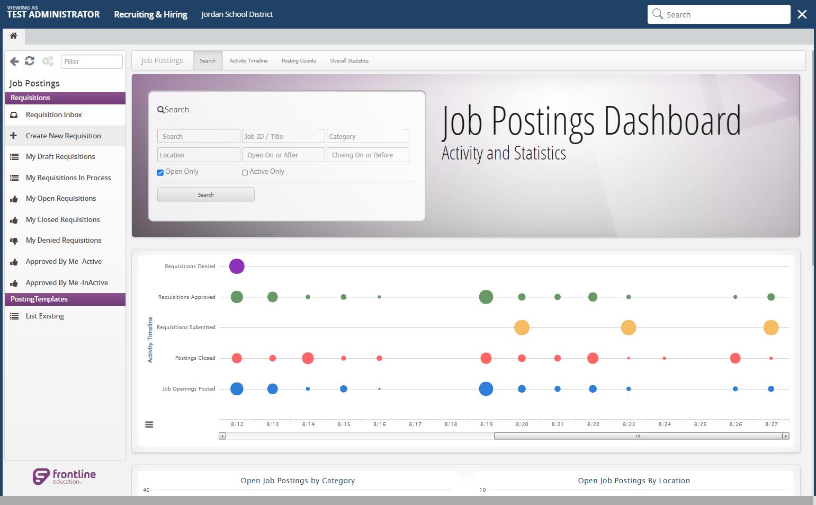Click the Open On or After date field

pos(283,155)
